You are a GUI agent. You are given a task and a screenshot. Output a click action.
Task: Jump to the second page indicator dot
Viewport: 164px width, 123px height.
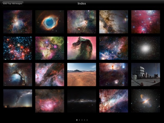pos(79,120)
